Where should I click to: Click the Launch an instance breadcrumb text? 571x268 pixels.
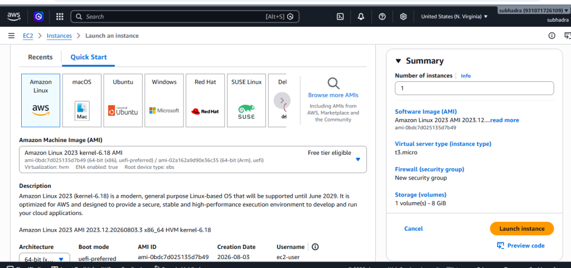(112, 36)
